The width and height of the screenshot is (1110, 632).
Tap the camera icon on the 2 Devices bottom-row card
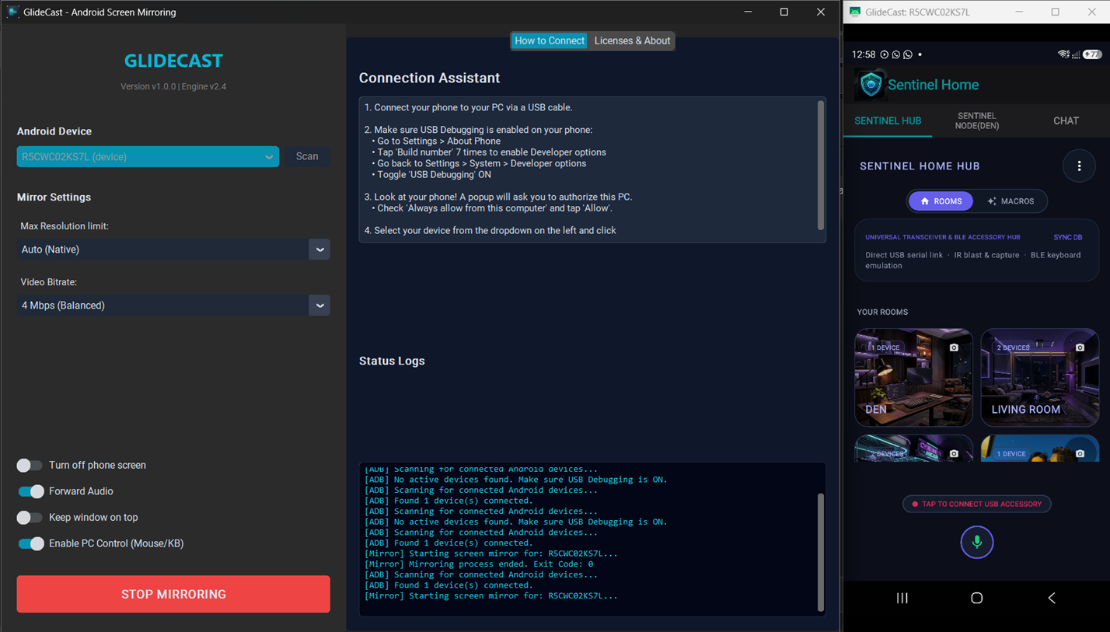(x=954, y=453)
